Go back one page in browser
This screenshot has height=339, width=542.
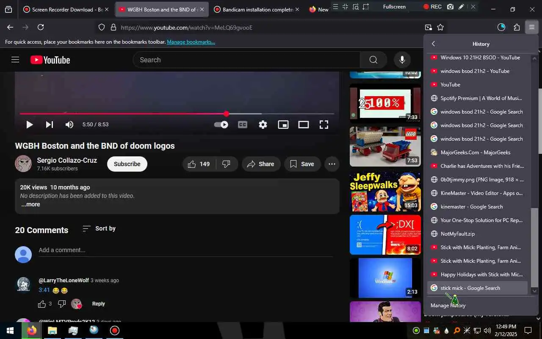click(10, 28)
